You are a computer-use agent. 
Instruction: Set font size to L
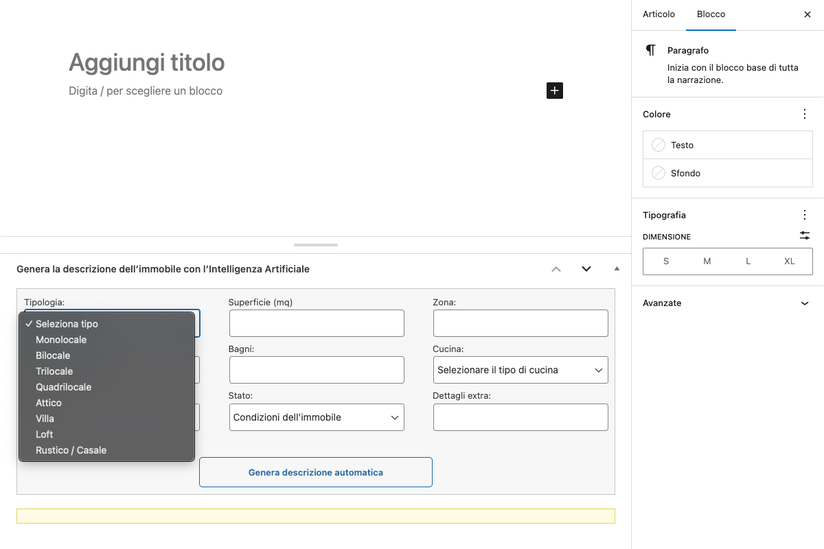(x=748, y=261)
